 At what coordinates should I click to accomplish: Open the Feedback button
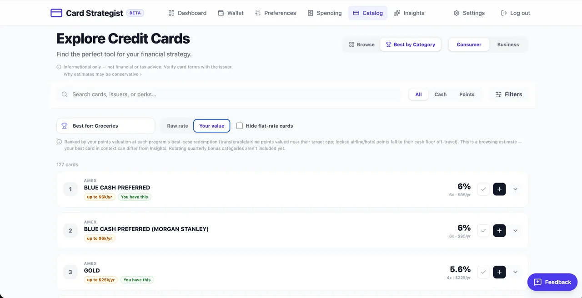tap(552, 282)
